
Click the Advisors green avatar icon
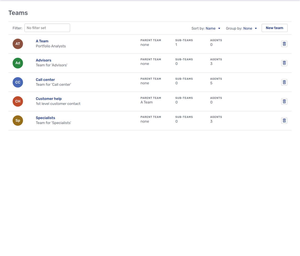click(x=18, y=63)
